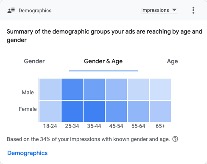Select the Male 65+ heatmap cell
This screenshot has width=207, height=164.
pos(160,89)
